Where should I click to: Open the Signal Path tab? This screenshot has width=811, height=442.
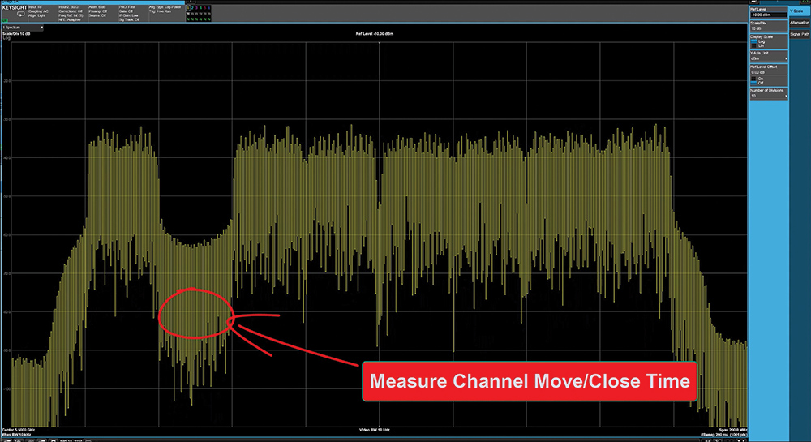[799, 34]
